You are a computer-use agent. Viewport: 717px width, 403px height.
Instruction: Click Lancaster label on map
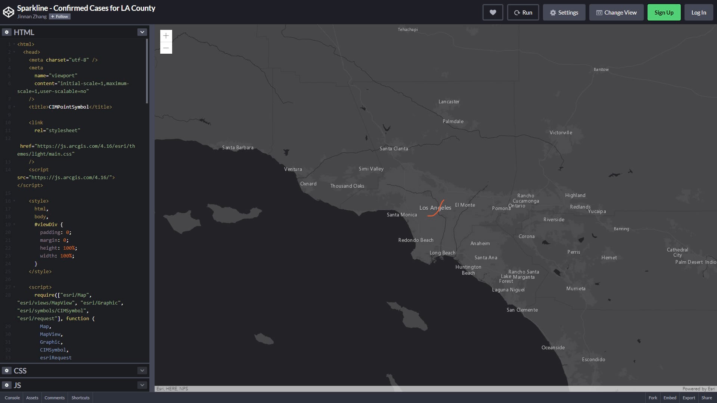(x=449, y=102)
